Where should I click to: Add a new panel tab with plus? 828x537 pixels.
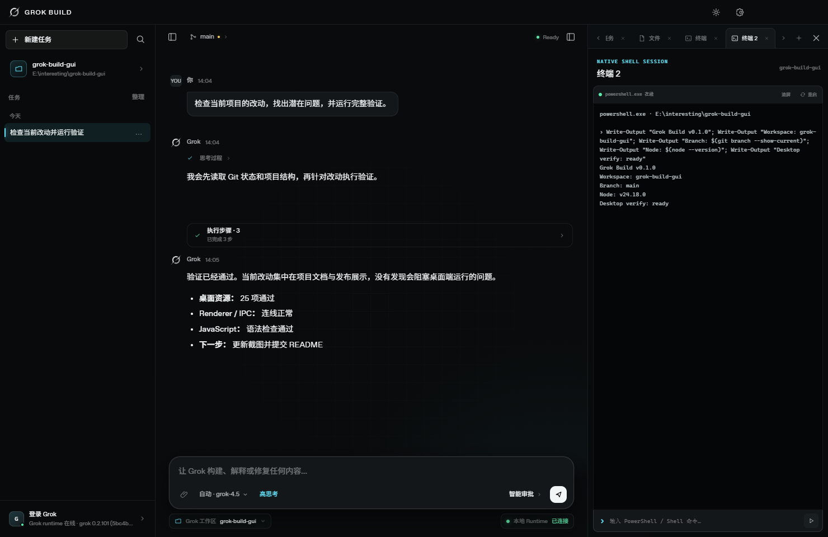click(x=799, y=38)
